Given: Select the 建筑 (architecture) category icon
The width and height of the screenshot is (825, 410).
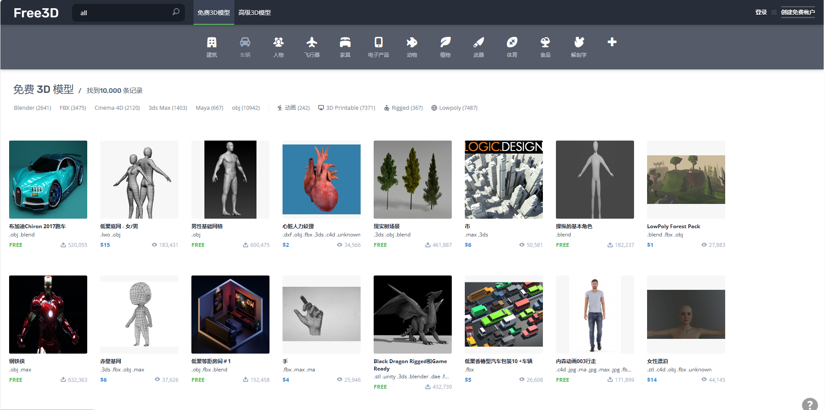Looking at the screenshot, I should (x=211, y=46).
